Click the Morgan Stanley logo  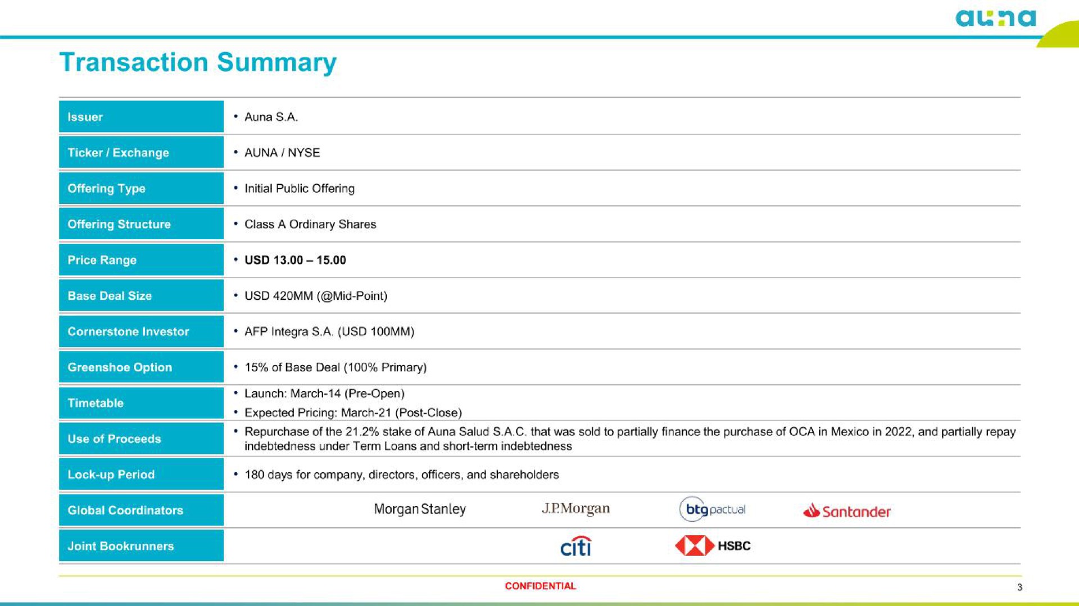420,509
